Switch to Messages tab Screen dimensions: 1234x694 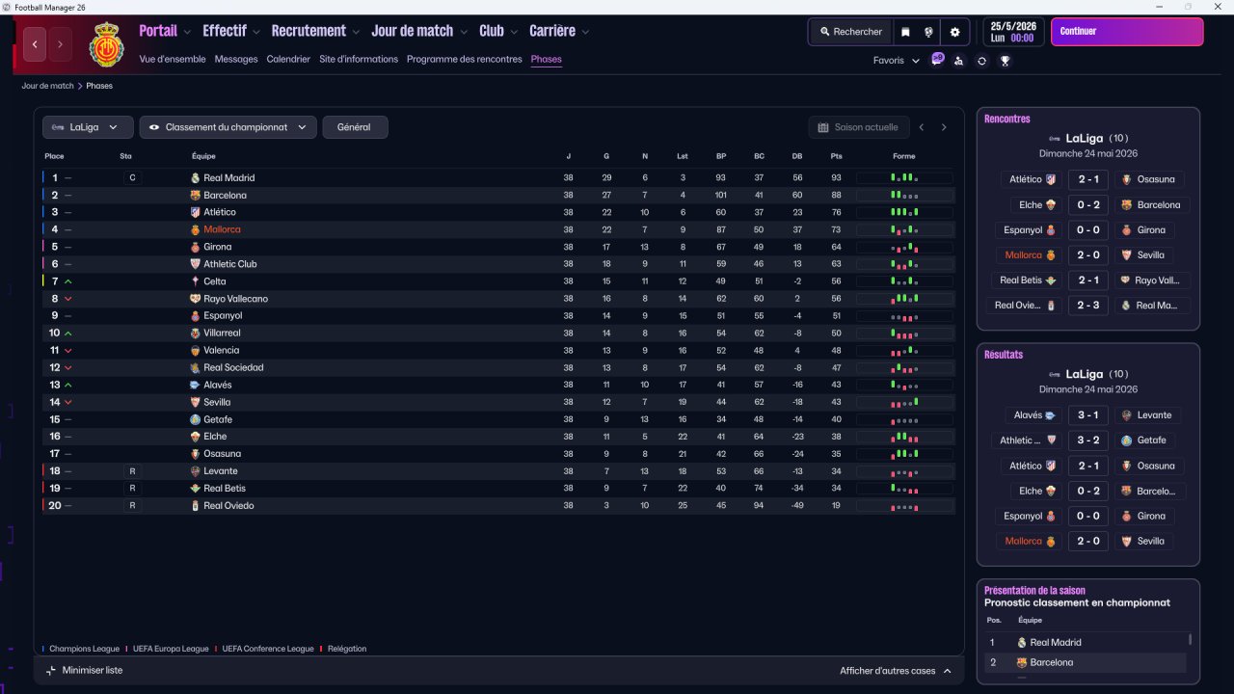pos(236,59)
